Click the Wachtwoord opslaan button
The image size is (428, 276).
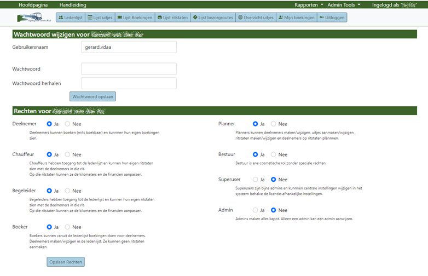(92, 97)
